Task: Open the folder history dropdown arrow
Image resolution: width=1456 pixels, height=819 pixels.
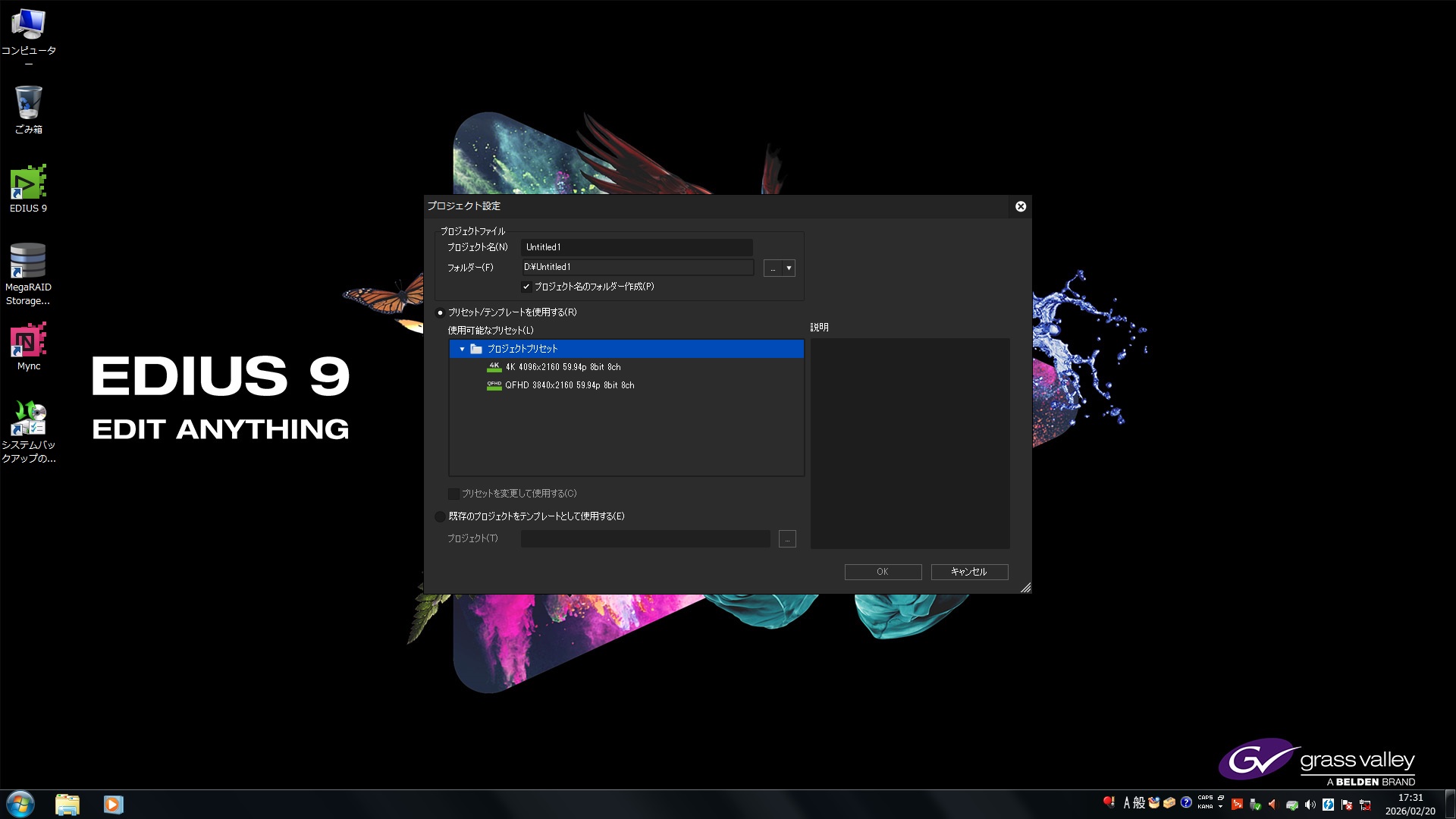Action: tap(789, 268)
